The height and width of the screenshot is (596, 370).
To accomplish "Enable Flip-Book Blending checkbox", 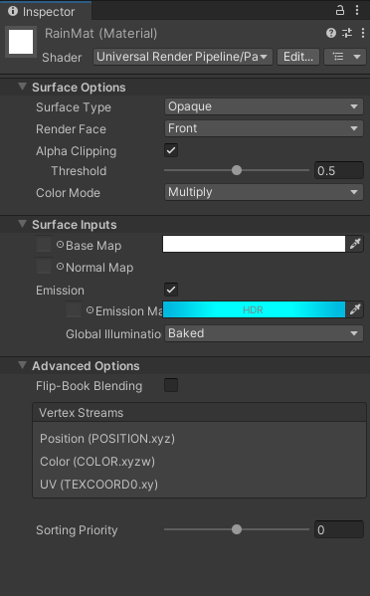I will point(171,385).
